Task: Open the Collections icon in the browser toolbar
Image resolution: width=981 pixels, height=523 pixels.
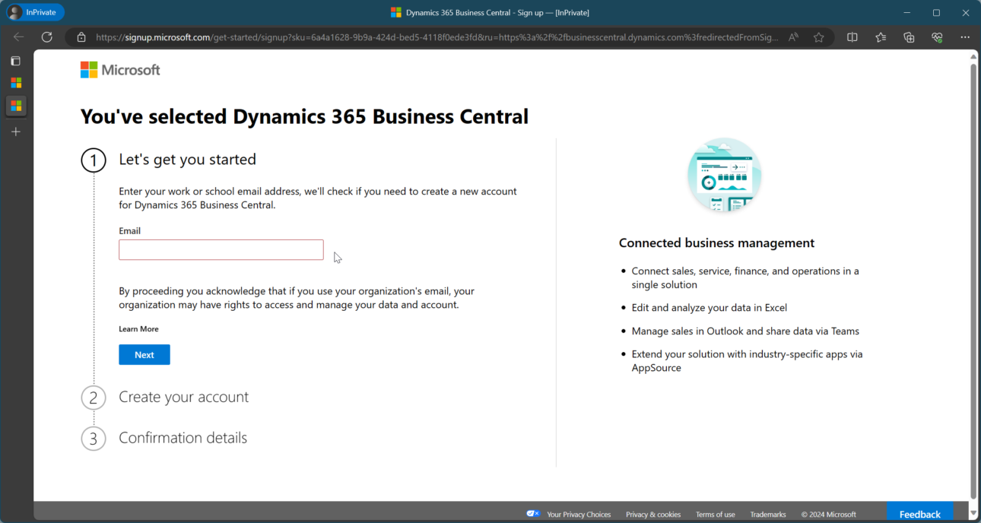Action: click(x=909, y=36)
